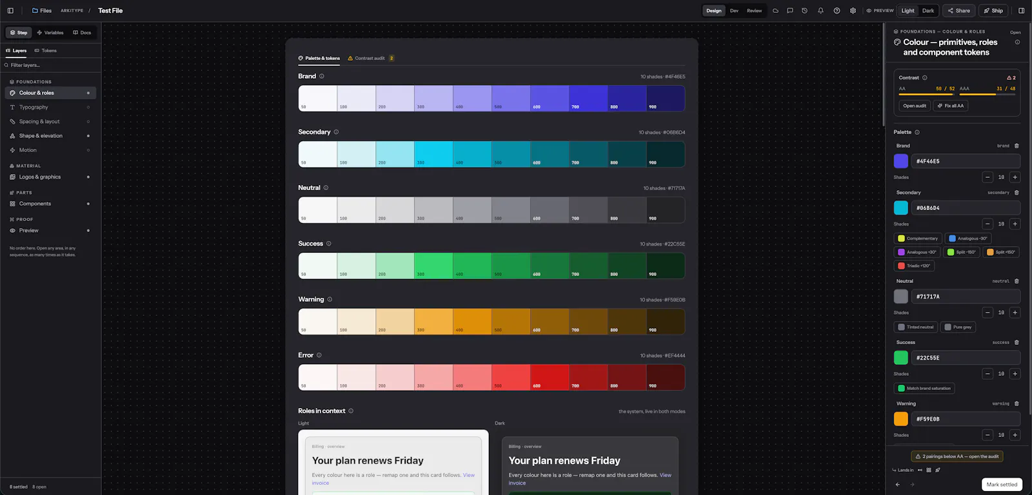Image resolution: width=1032 pixels, height=495 pixels.
Task: Delete the Secondary palette with trash icon
Action: (1017, 193)
